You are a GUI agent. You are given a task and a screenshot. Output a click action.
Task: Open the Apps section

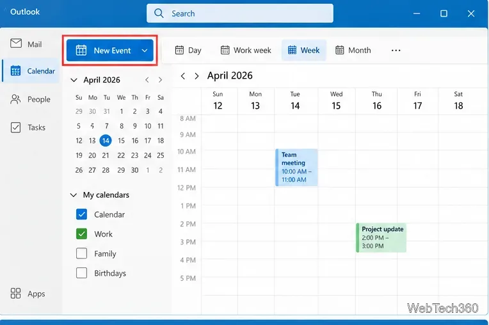tap(28, 294)
